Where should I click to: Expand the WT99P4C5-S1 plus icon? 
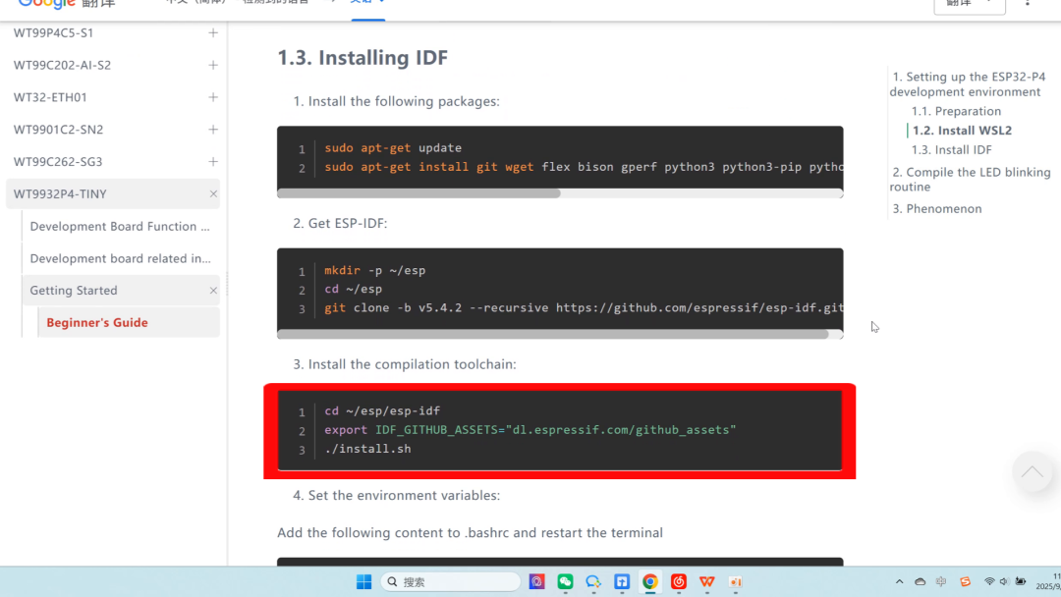tap(213, 32)
